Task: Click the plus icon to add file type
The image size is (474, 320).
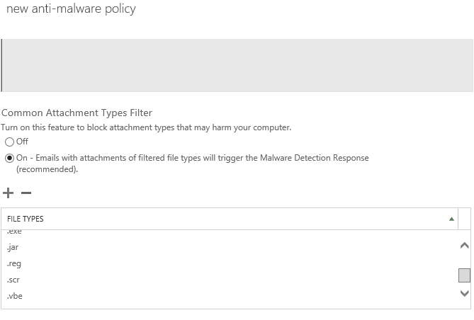Action: (9, 193)
